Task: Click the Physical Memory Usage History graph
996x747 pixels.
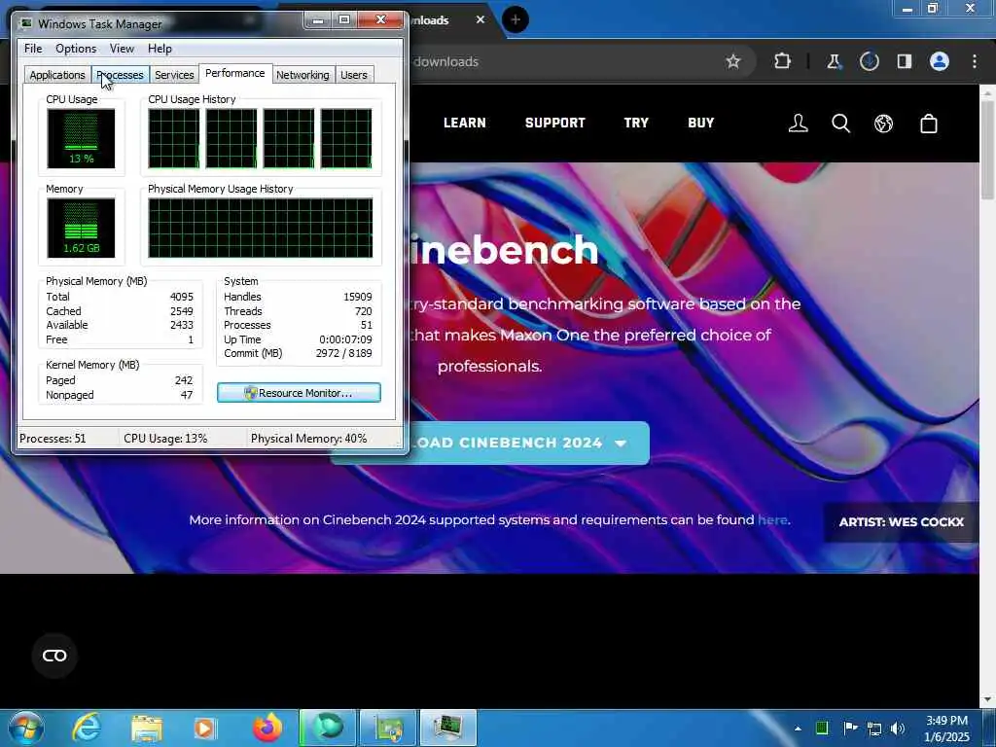Action: point(261,228)
